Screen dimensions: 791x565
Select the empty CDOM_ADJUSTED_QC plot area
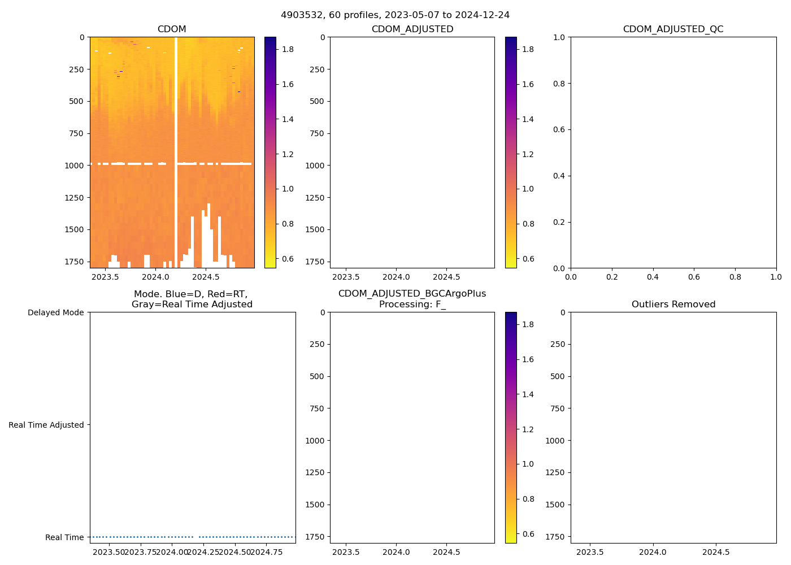click(x=673, y=153)
